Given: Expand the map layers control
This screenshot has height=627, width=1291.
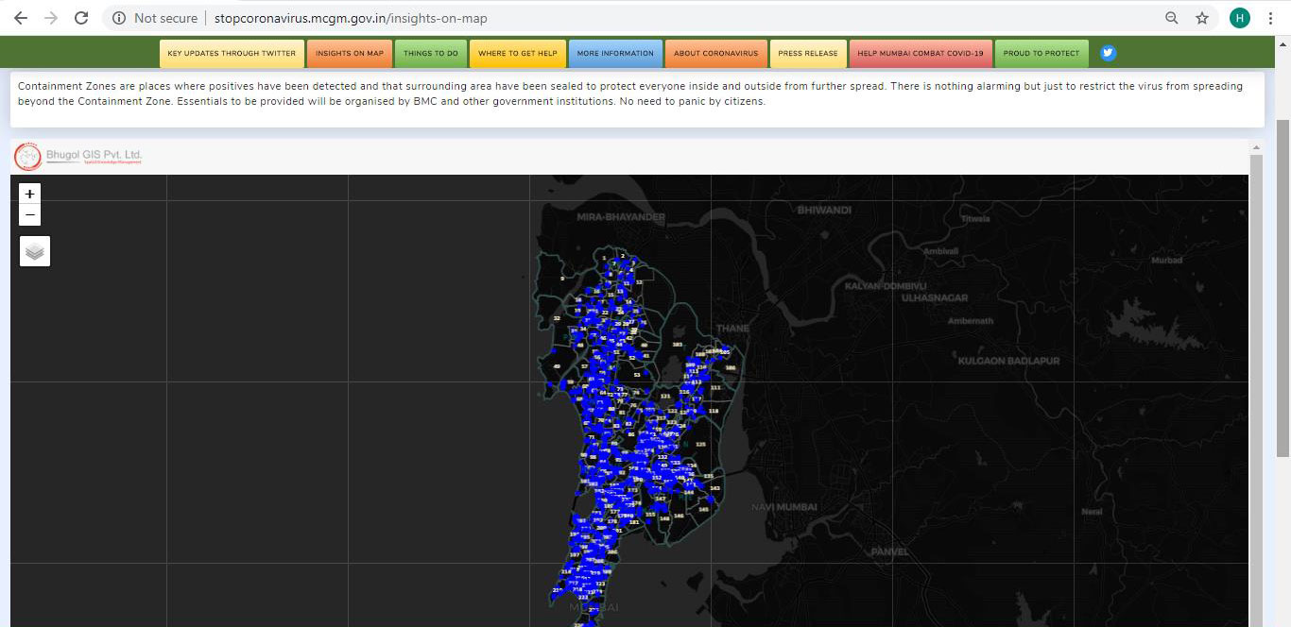Looking at the screenshot, I should (x=35, y=251).
